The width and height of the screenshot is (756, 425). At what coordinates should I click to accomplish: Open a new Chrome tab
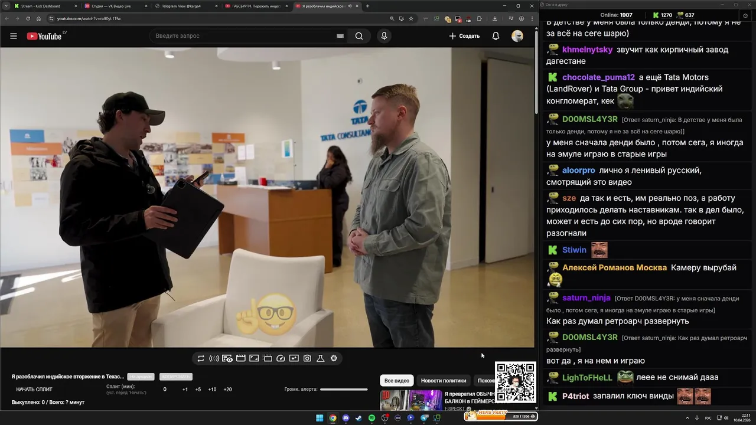pos(367,6)
